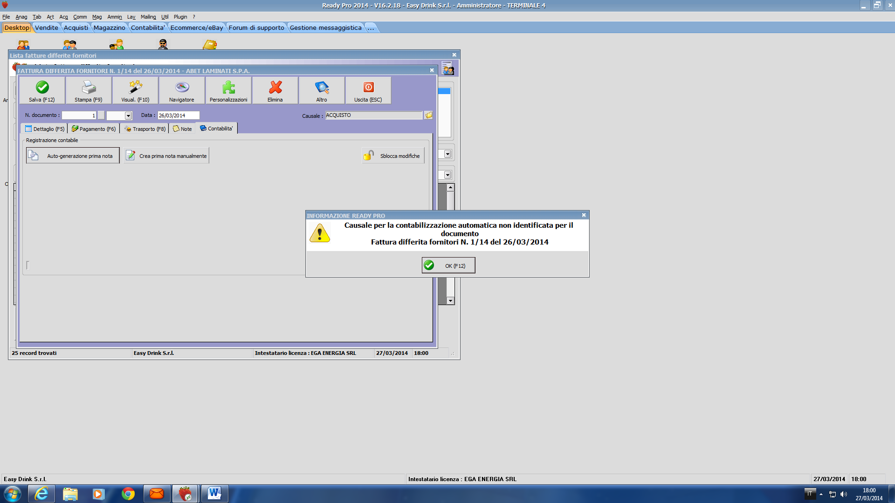Image resolution: width=895 pixels, height=503 pixels.
Task: Launch Internet Explorer from taskbar
Action: click(x=41, y=494)
